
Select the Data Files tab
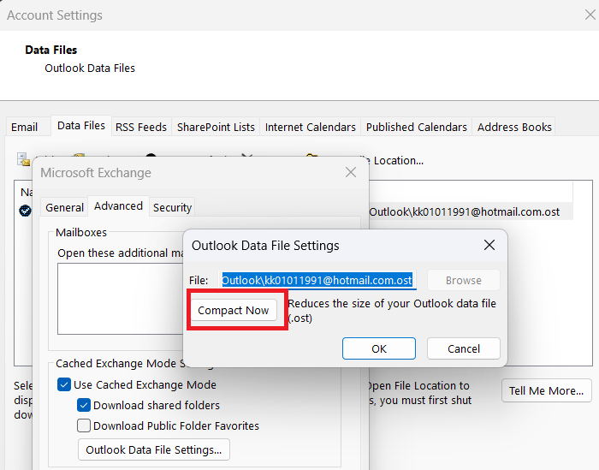coord(81,125)
